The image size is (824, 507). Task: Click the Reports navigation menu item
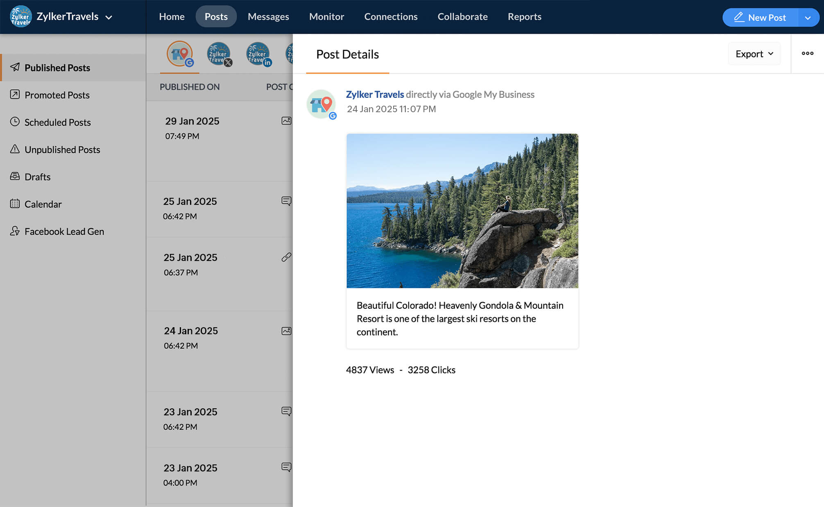[x=524, y=16]
